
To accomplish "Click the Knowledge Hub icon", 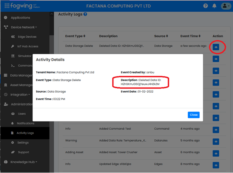I will (6, 162).
